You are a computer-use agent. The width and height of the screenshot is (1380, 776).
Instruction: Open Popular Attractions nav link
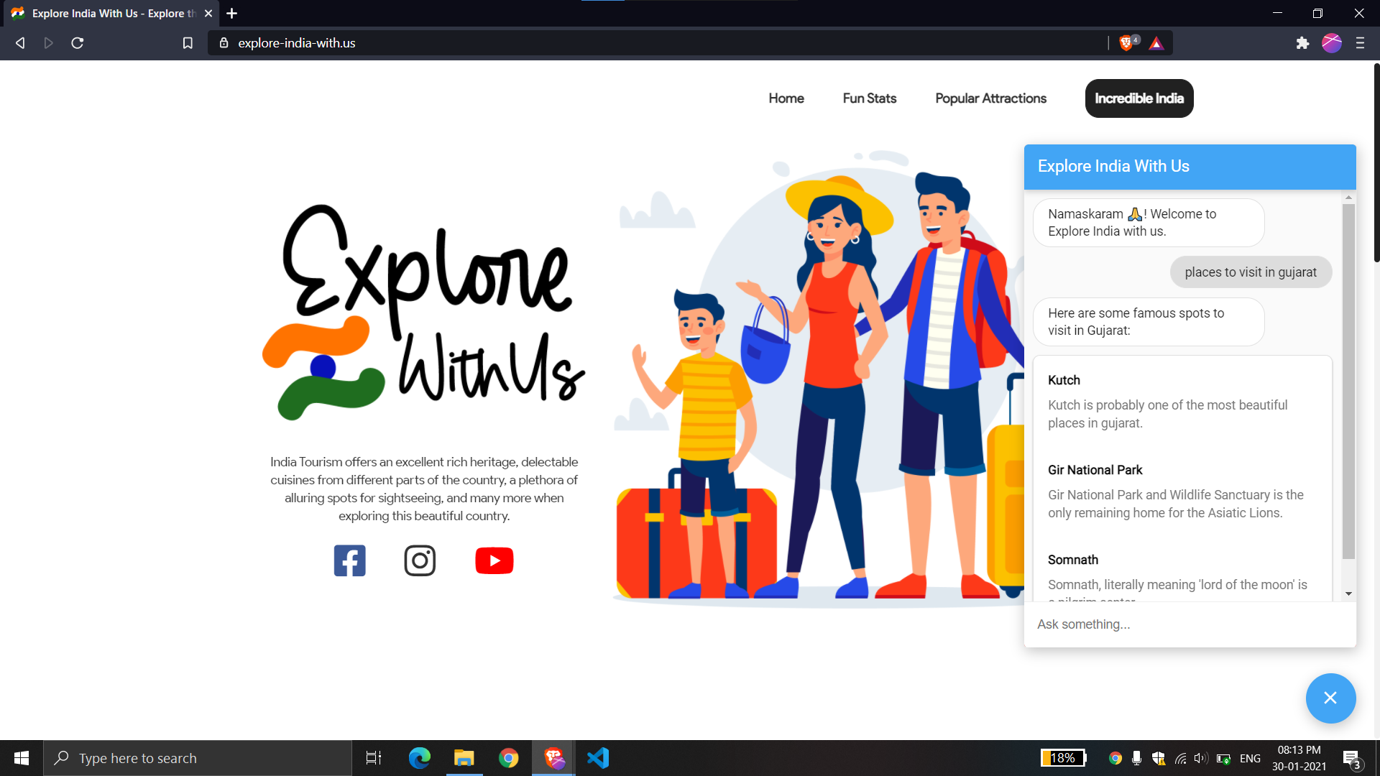(x=990, y=98)
